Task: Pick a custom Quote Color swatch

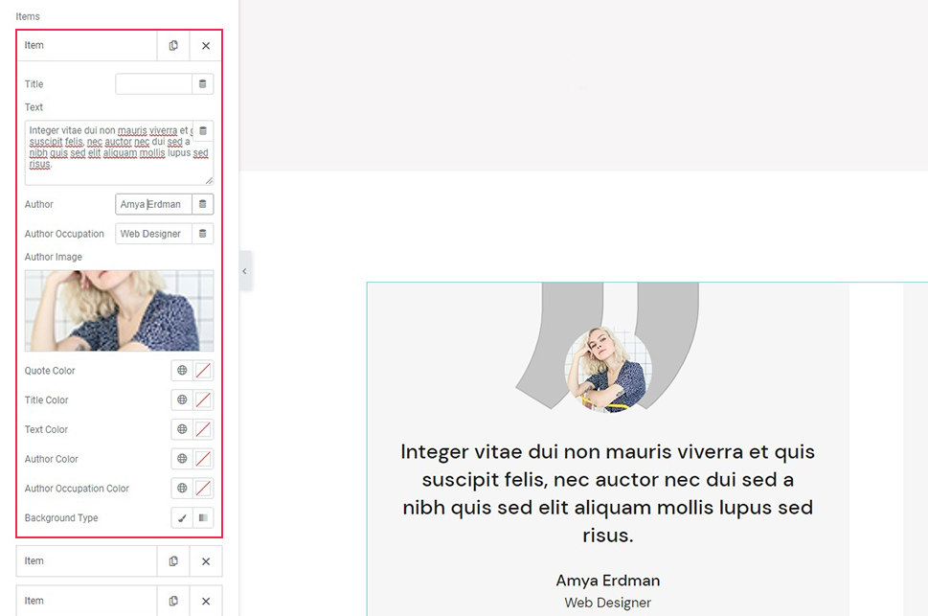Action: pos(203,371)
